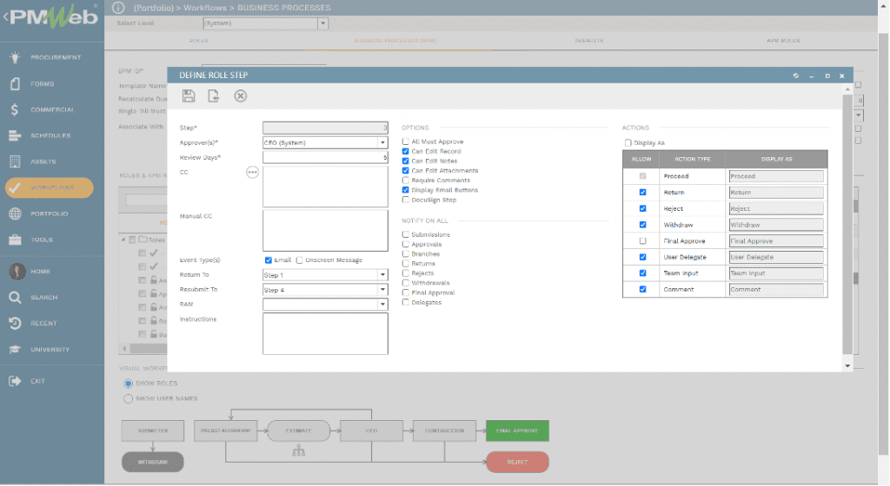
Task: Click the Project Accountant step box
Action: (225, 430)
